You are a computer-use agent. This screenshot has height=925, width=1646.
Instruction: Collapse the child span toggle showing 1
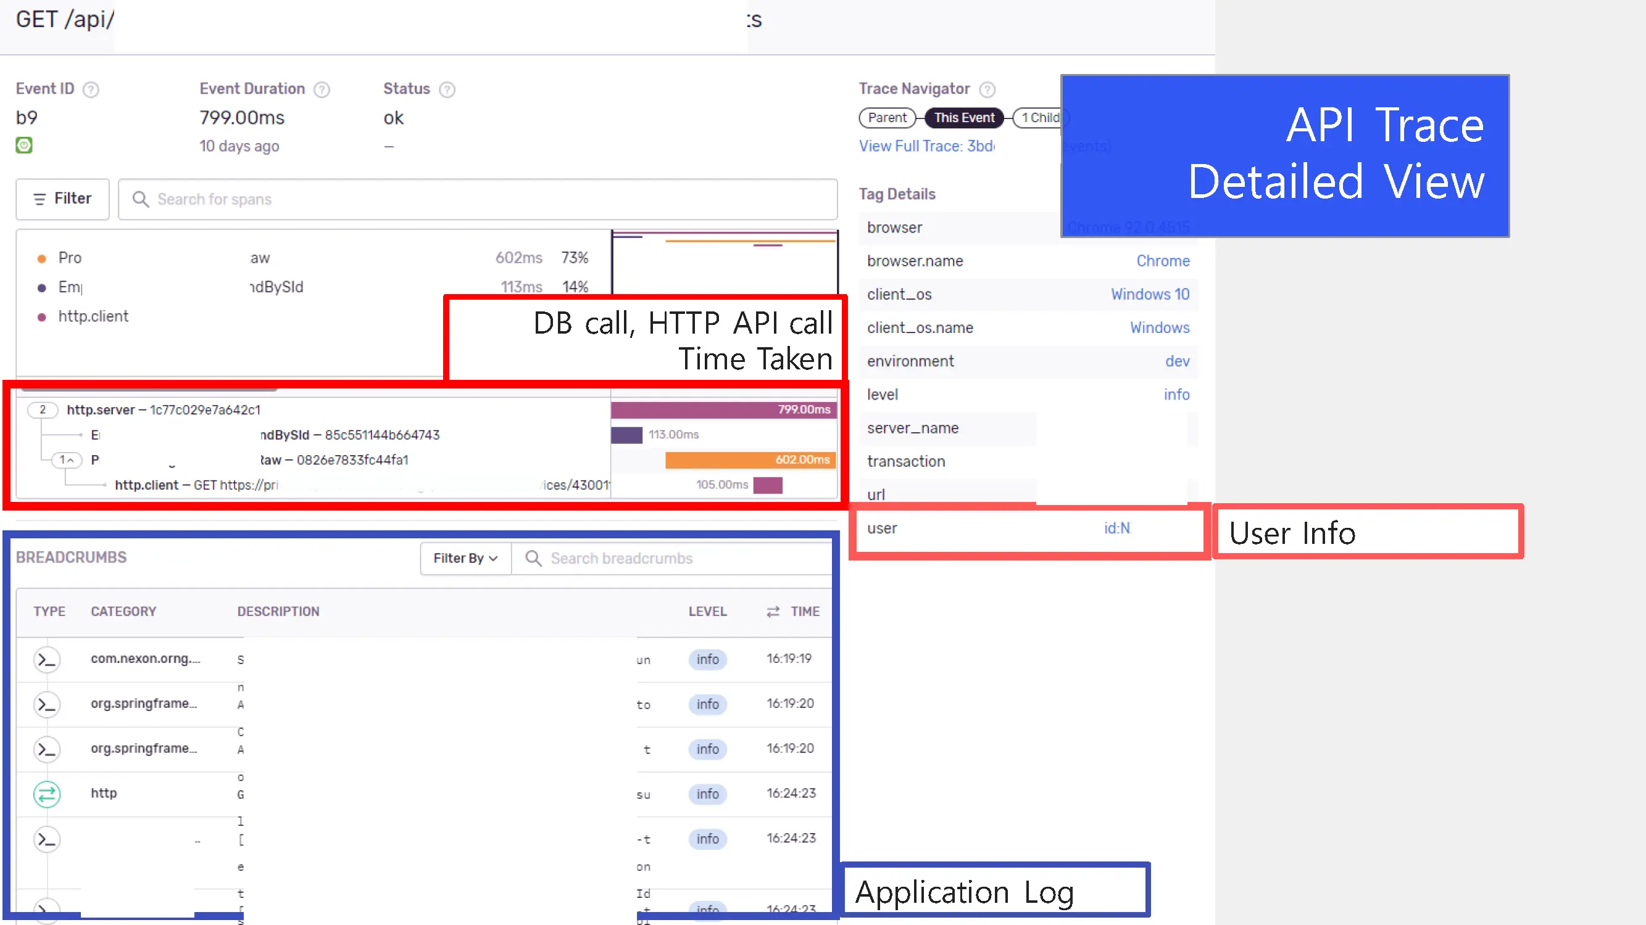click(x=67, y=460)
